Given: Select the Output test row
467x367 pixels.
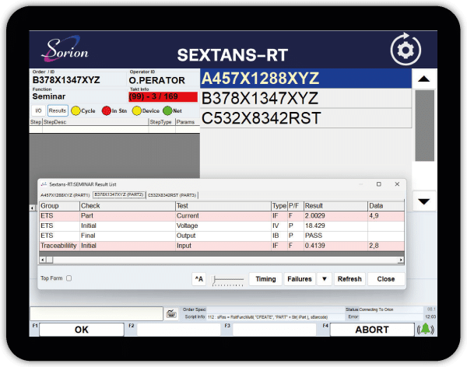Looking at the screenshot, I should (222, 236).
